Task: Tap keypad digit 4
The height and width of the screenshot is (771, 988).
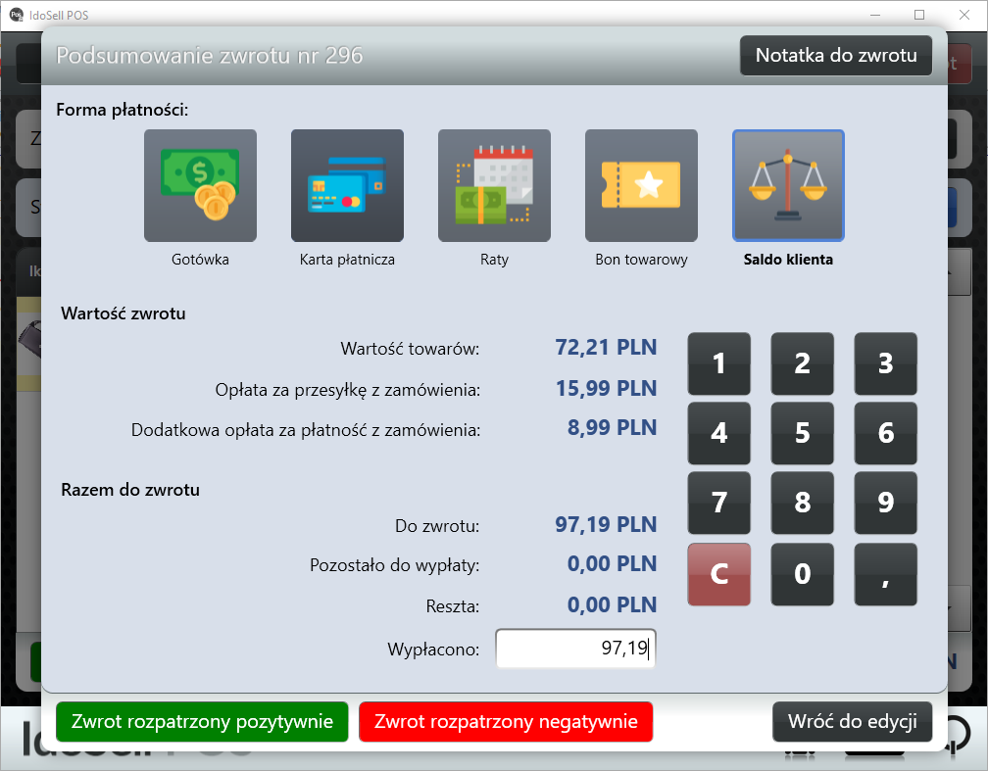Action: 719,433
